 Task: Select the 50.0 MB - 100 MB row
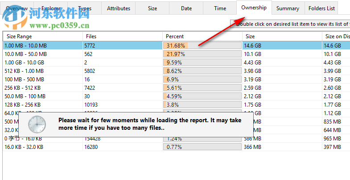pyautogui.click(x=177, y=96)
